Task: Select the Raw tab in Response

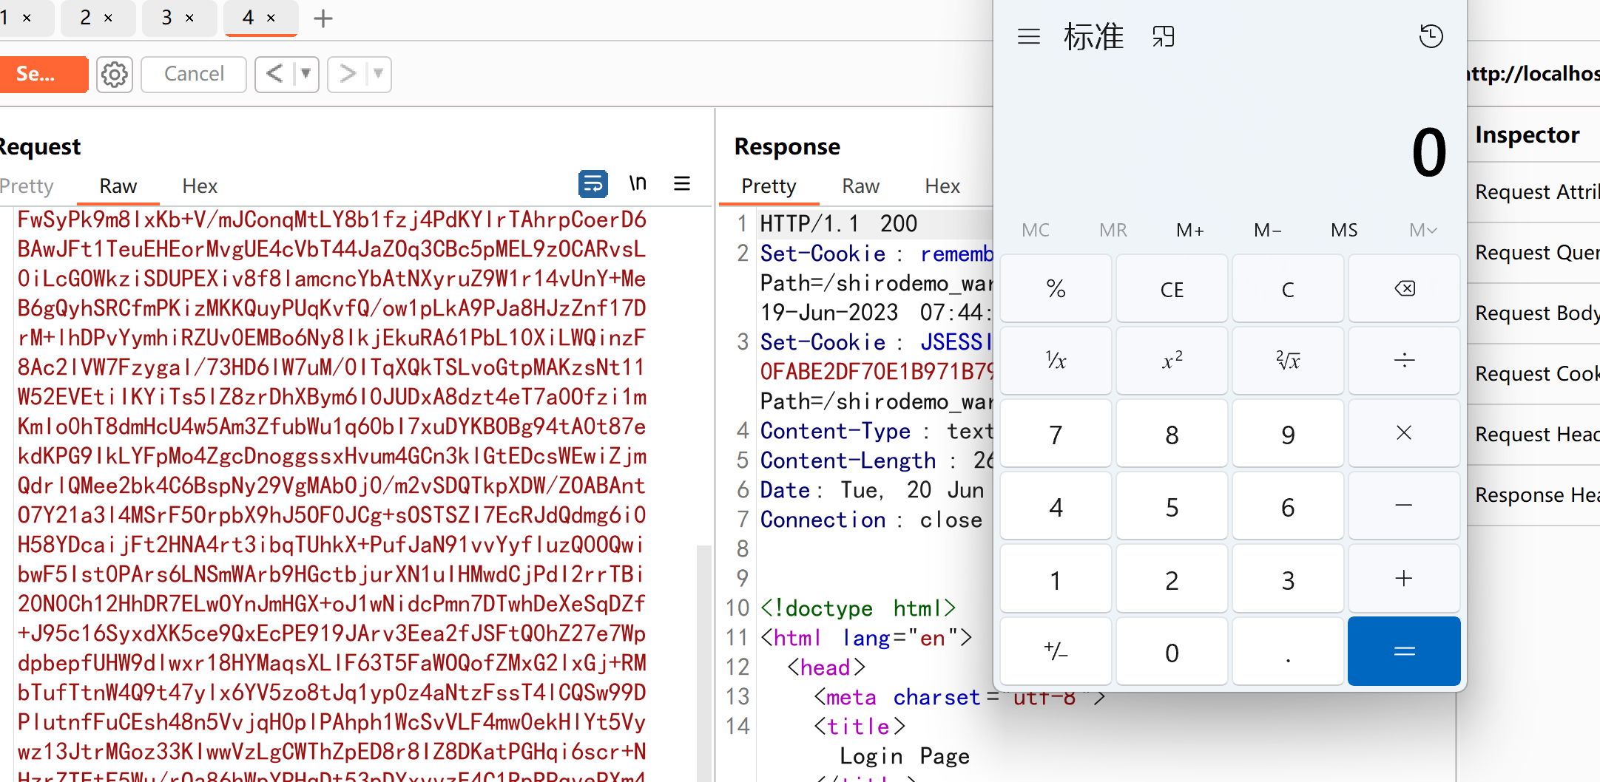Action: [860, 186]
